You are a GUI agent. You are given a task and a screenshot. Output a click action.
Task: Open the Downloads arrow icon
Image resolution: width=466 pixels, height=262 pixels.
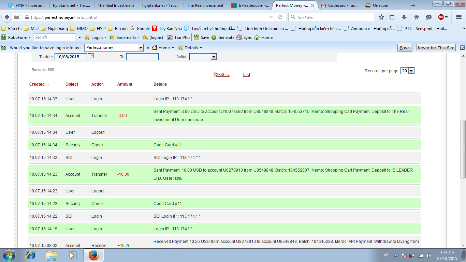404,17
